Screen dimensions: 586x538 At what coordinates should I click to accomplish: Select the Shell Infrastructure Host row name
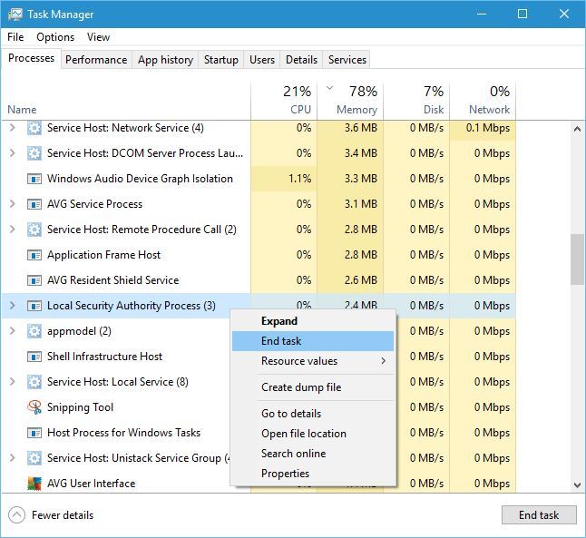click(104, 357)
